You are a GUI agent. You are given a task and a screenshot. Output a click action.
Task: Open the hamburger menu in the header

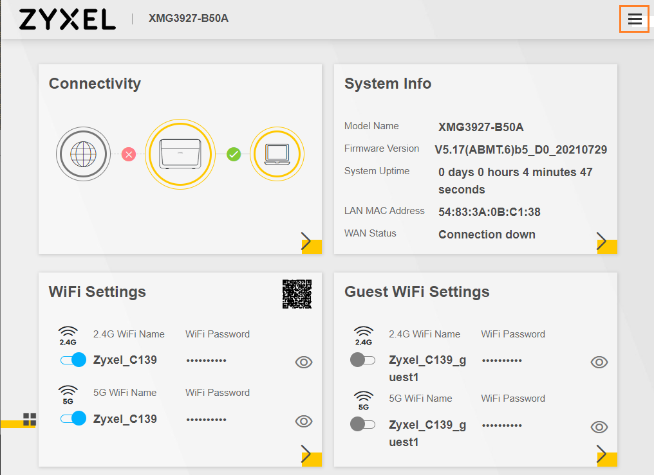[x=635, y=19]
